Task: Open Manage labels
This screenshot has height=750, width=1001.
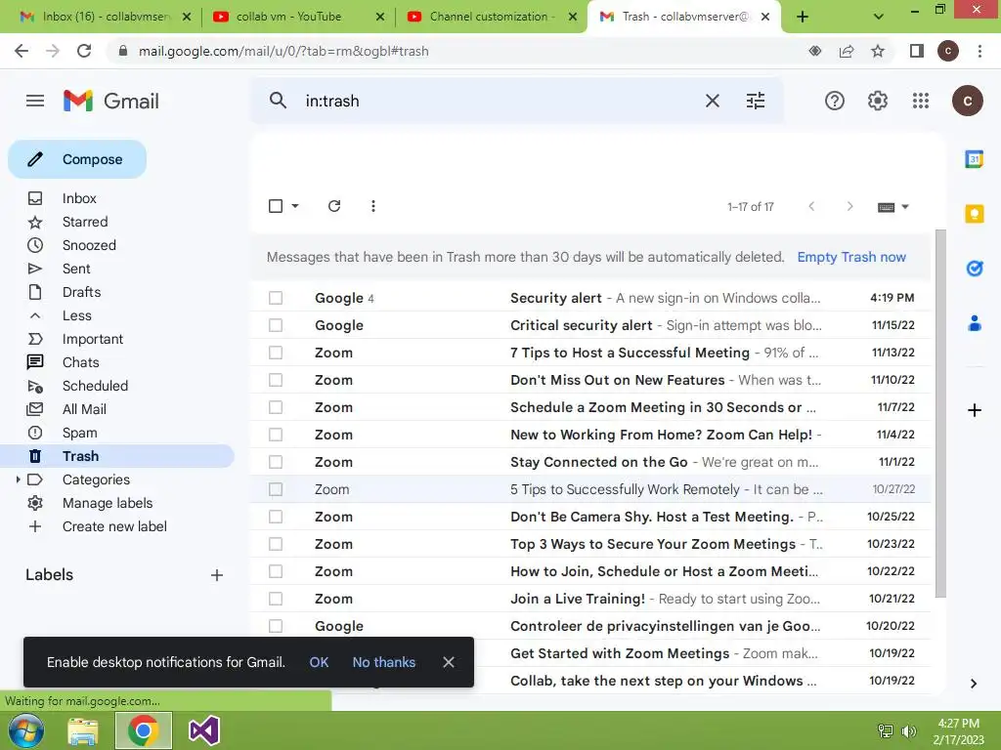Action: click(108, 503)
